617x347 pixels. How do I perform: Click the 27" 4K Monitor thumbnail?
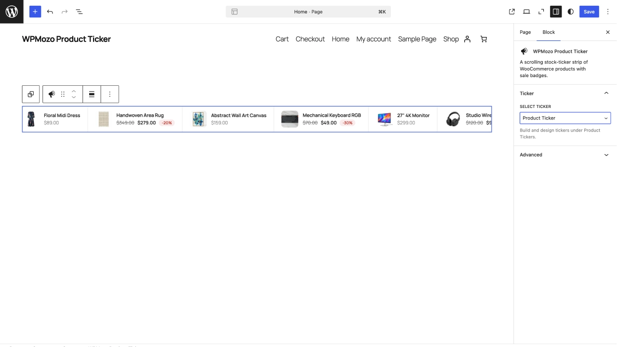385,119
